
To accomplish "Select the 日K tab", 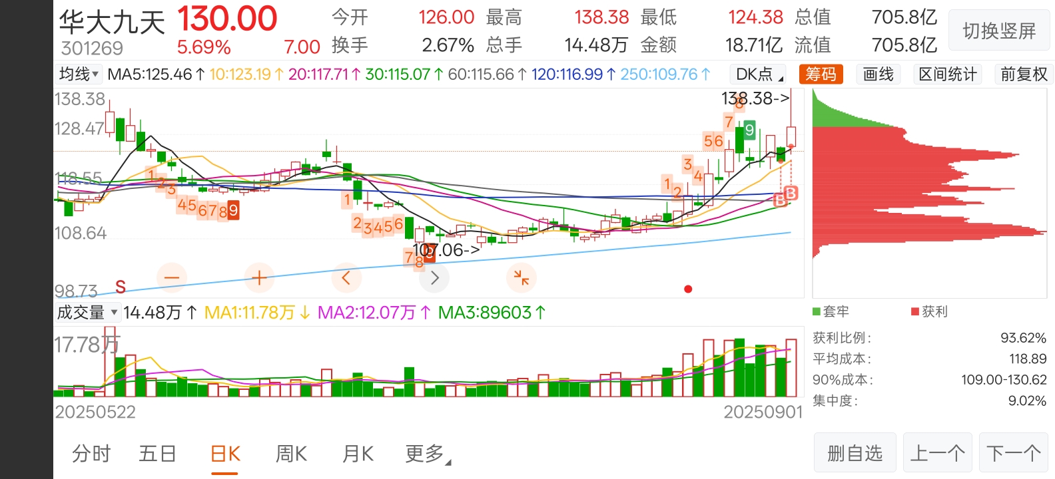I will [225, 454].
